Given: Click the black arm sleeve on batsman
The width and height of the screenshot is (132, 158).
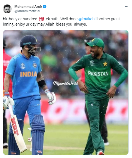Looking at the screenshot, I should 42,84.
